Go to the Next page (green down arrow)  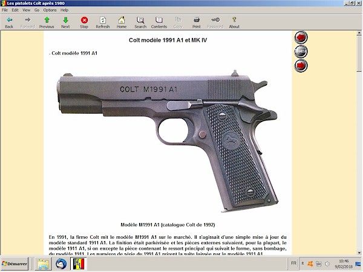[65, 22]
